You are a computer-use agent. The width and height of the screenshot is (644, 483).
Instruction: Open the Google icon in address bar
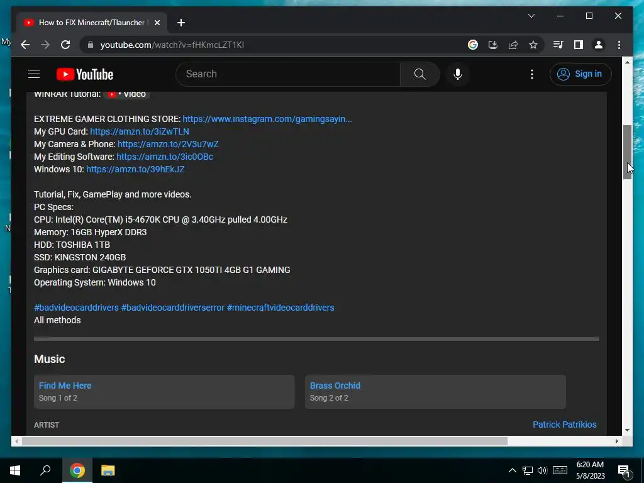tap(473, 45)
